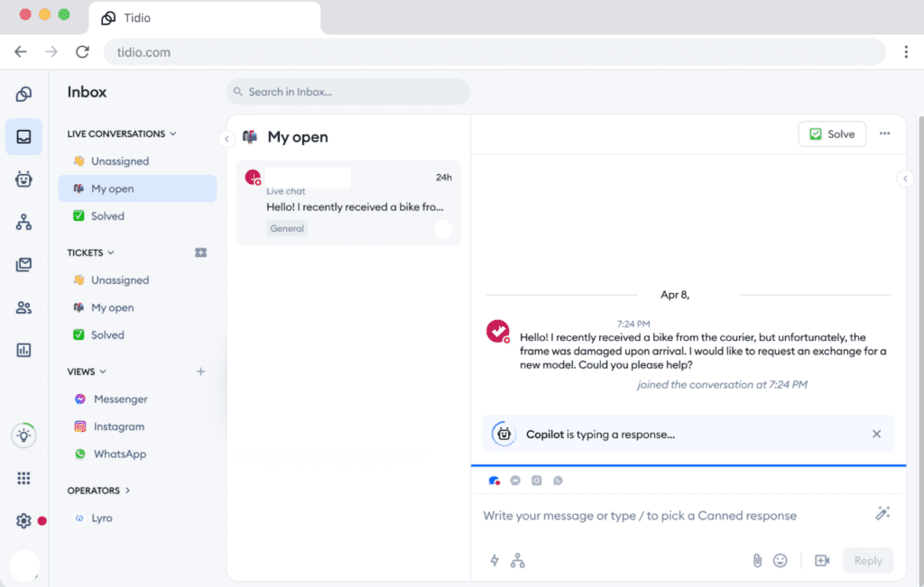Screen dimensions: 924x587
Task: Click the email campaigns envelope icon
Action: pyautogui.click(x=23, y=264)
